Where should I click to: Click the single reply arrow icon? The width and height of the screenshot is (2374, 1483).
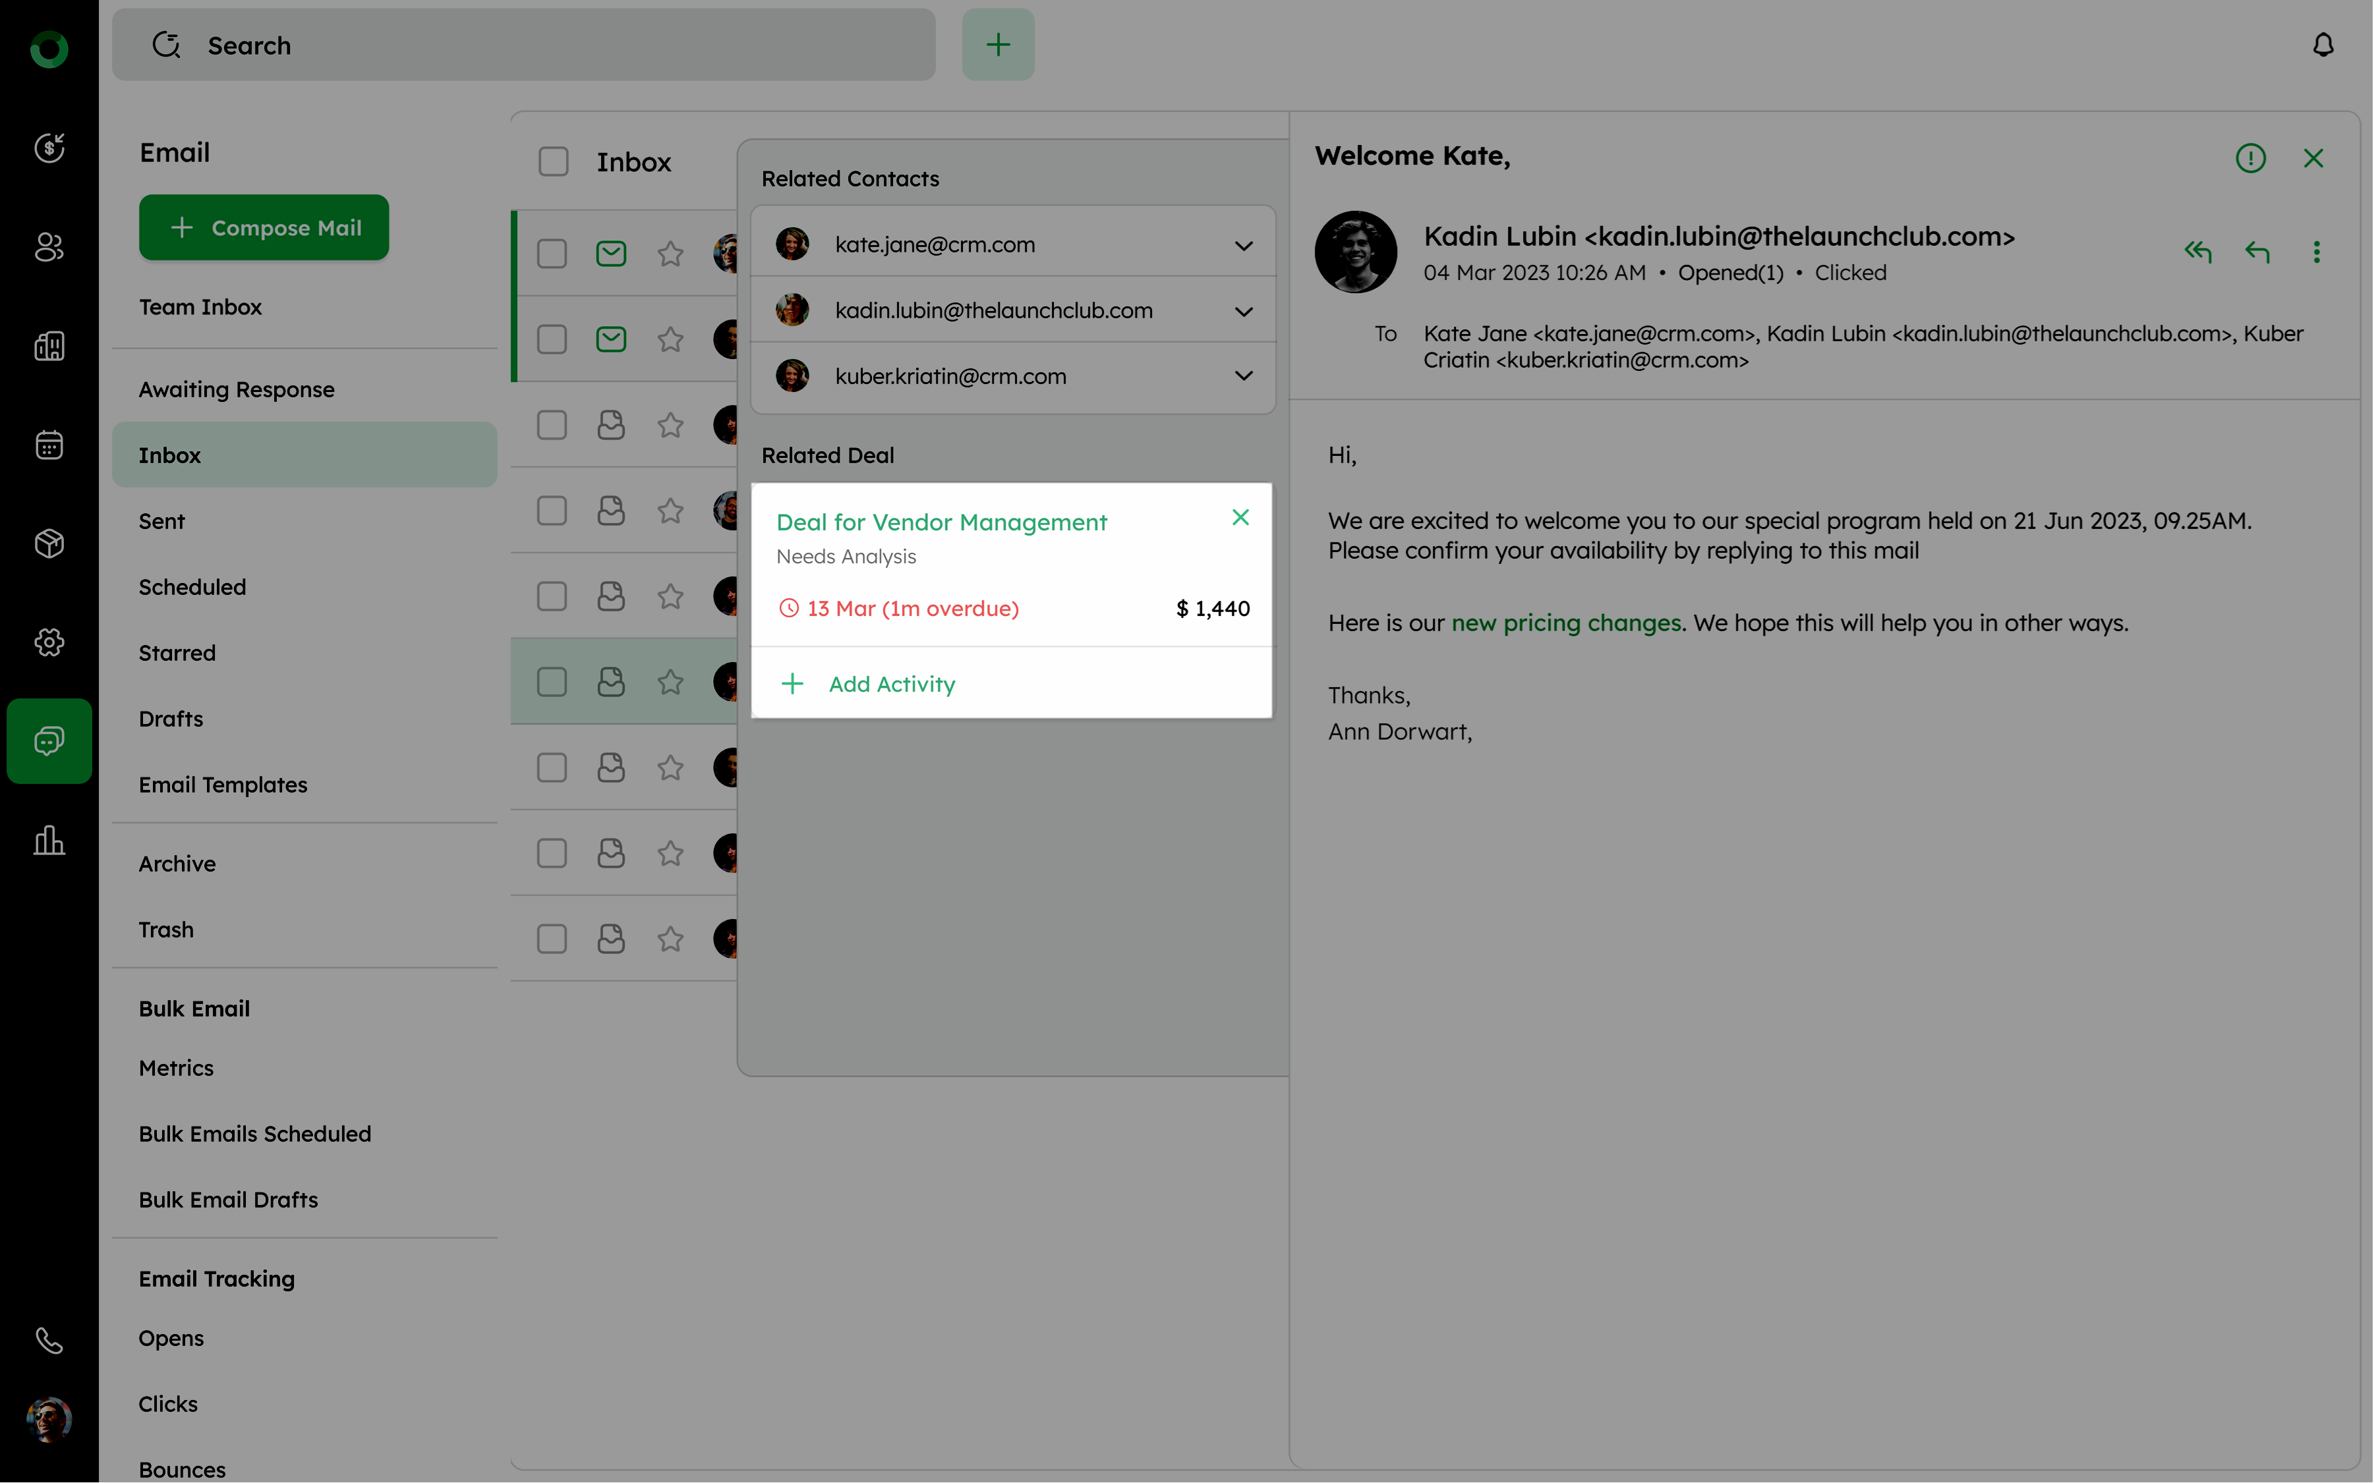(x=2257, y=252)
